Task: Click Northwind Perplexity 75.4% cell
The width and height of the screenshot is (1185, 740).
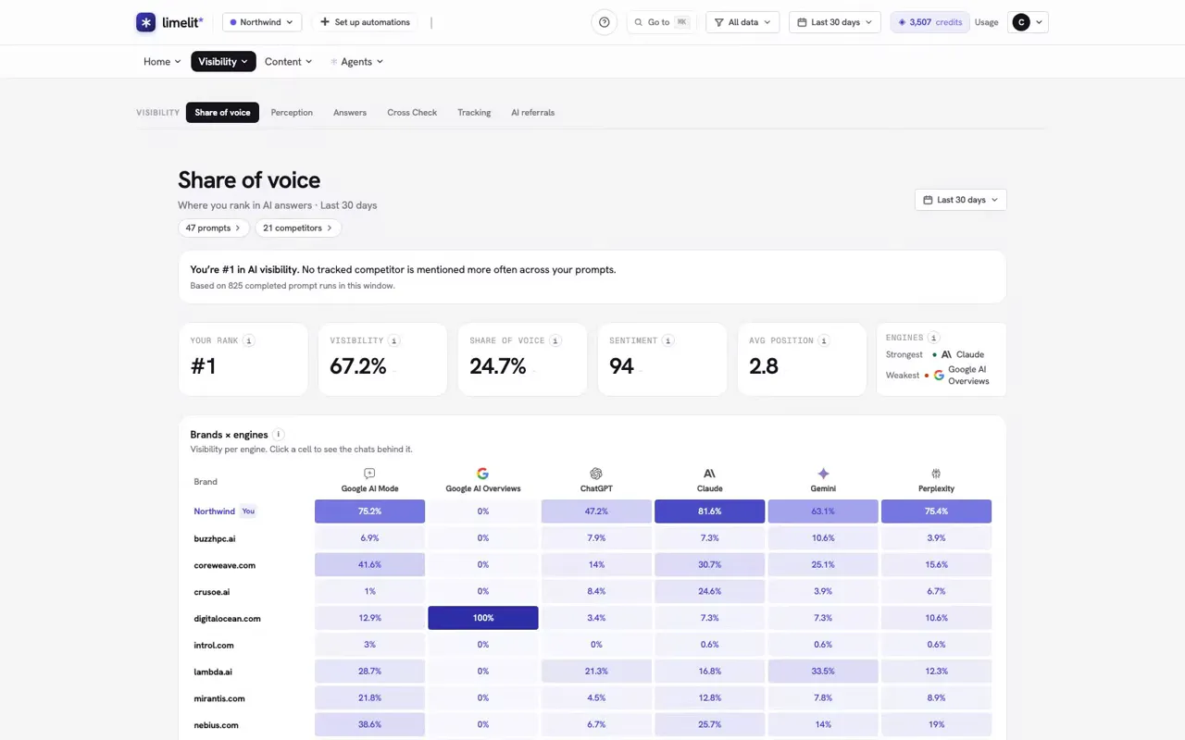Action: (x=936, y=512)
